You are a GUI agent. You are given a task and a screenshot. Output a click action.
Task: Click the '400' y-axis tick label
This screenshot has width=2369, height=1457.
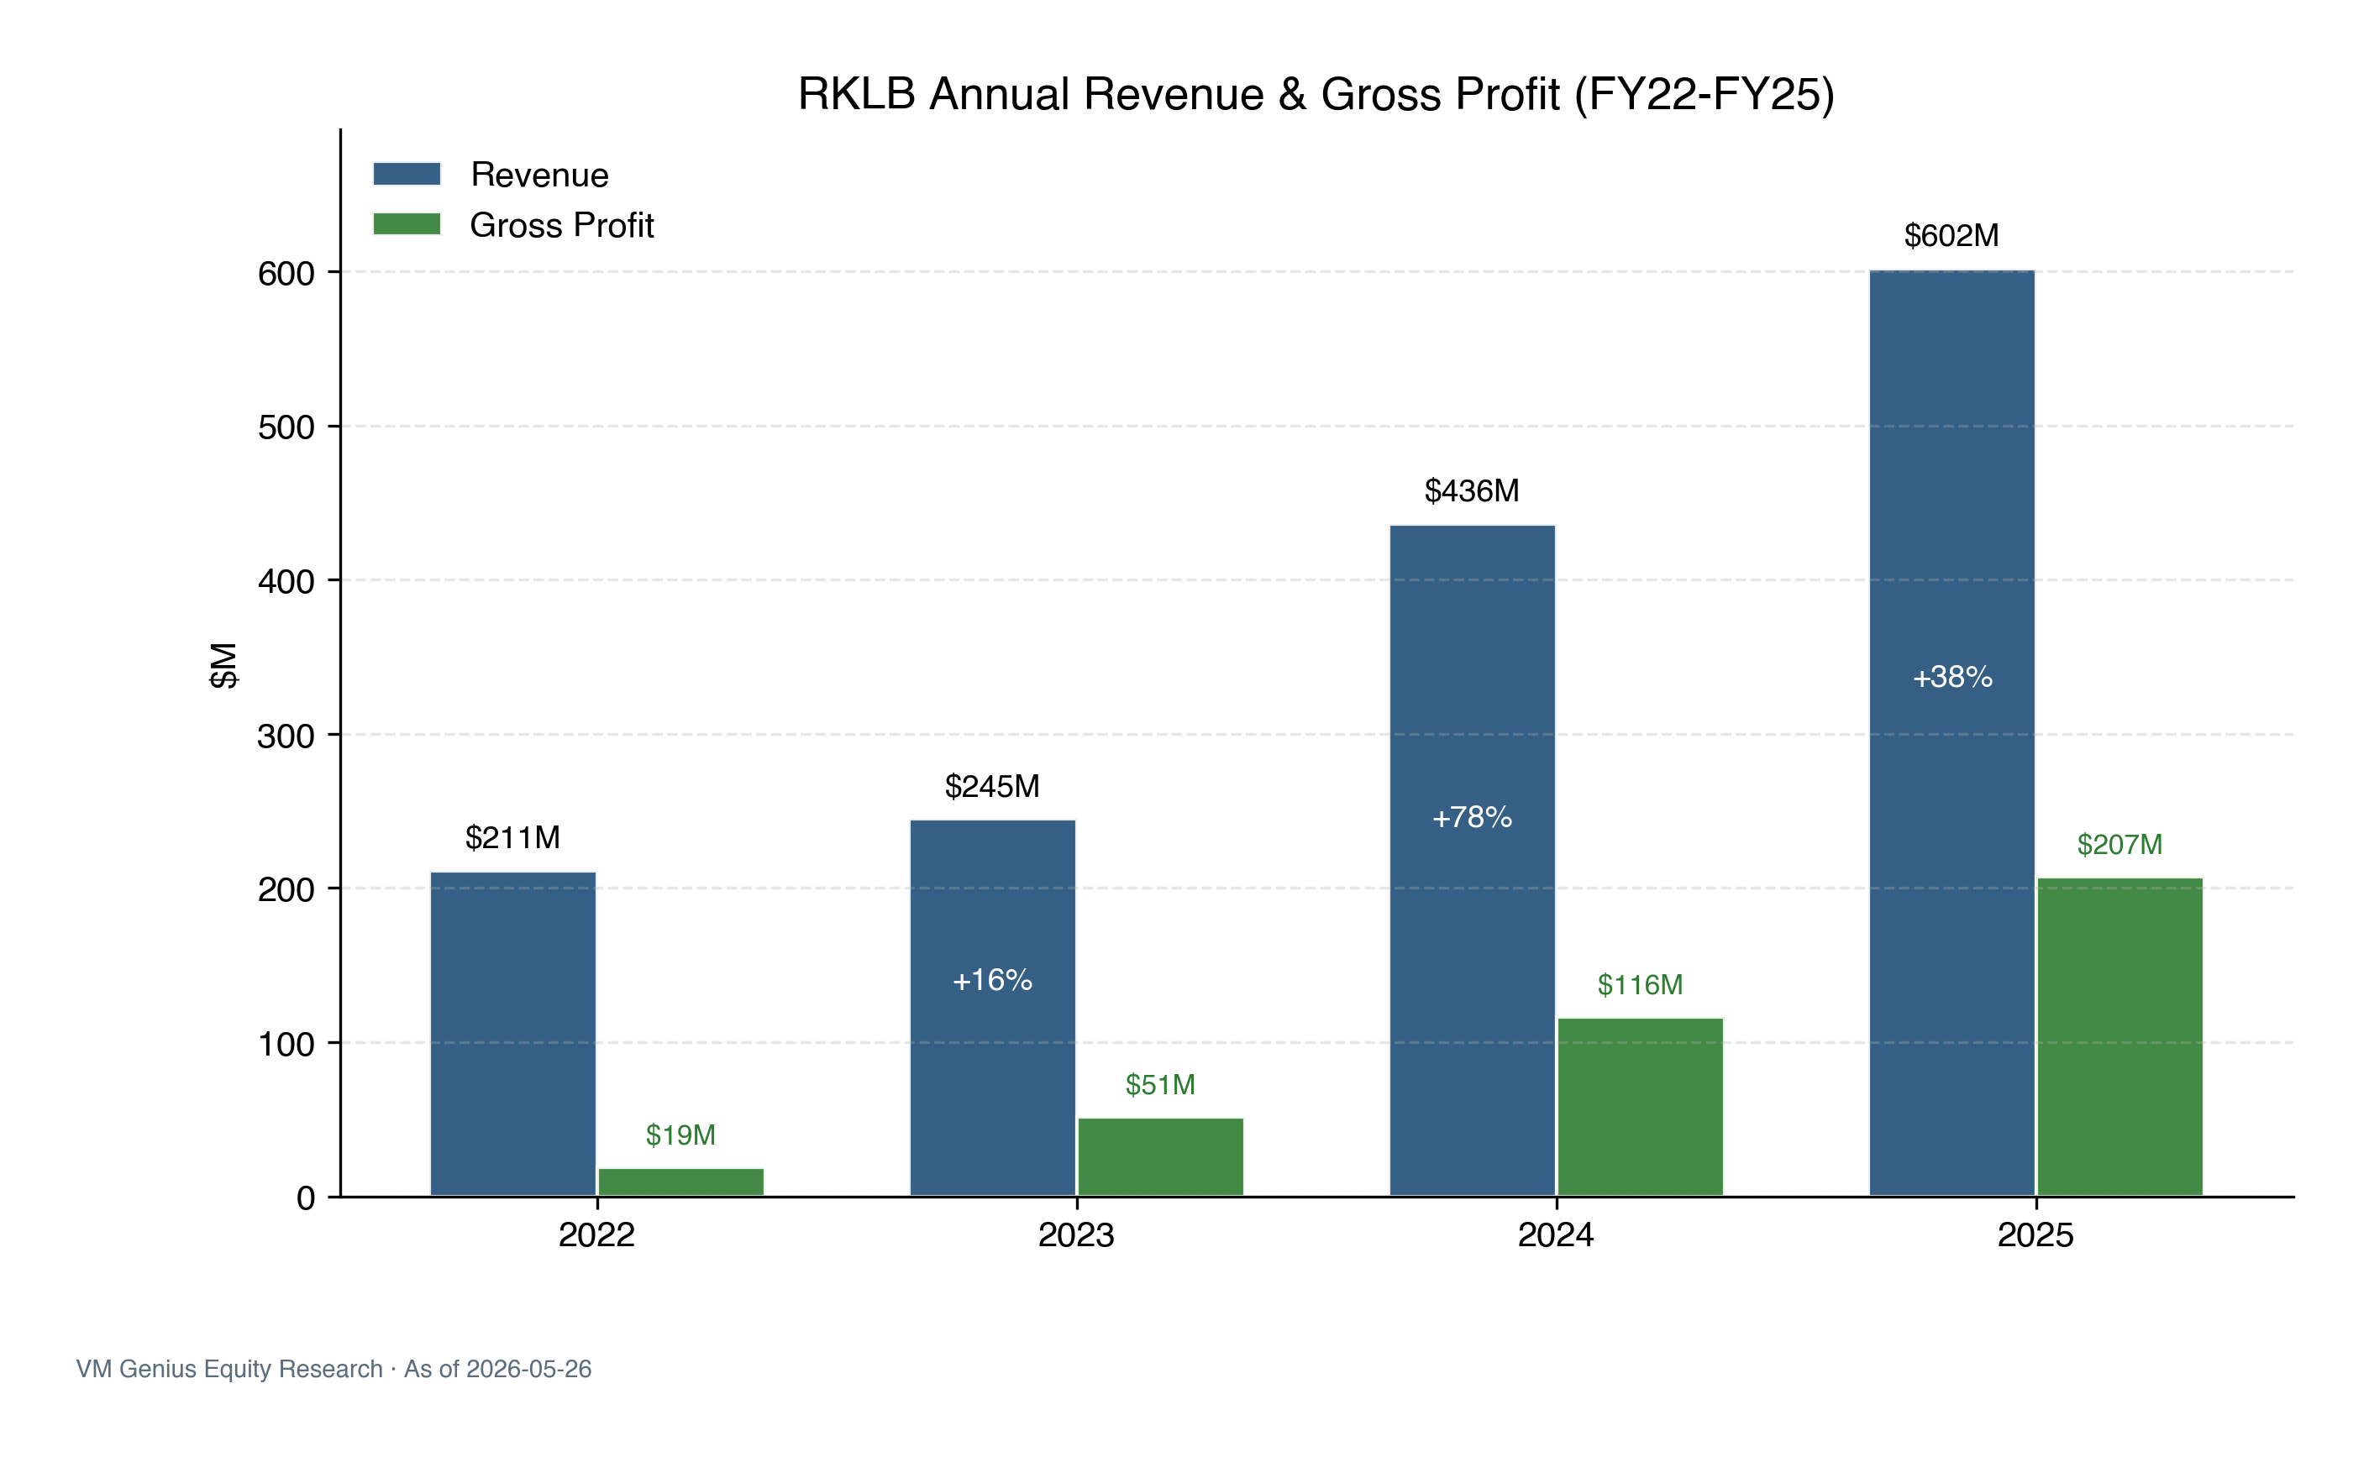pyautogui.click(x=286, y=581)
